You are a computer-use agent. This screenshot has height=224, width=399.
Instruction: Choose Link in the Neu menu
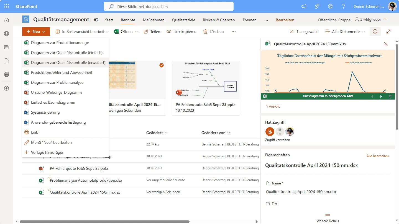(65, 132)
